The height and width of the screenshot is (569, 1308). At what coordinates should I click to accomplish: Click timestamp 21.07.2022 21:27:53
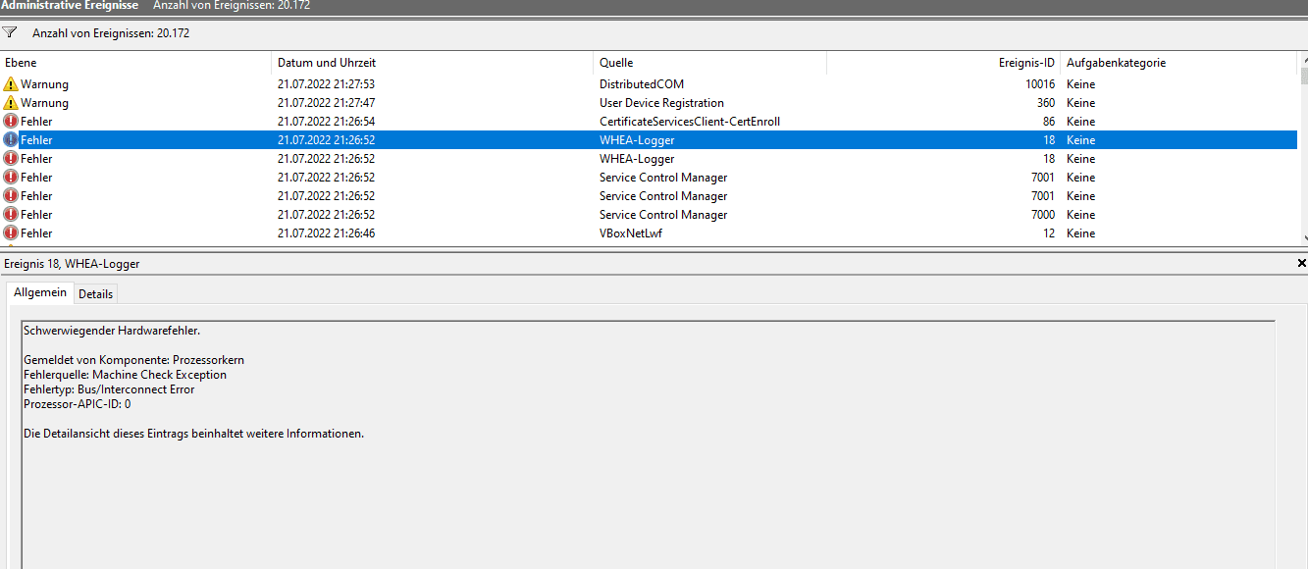pyautogui.click(x=326, y=84)
